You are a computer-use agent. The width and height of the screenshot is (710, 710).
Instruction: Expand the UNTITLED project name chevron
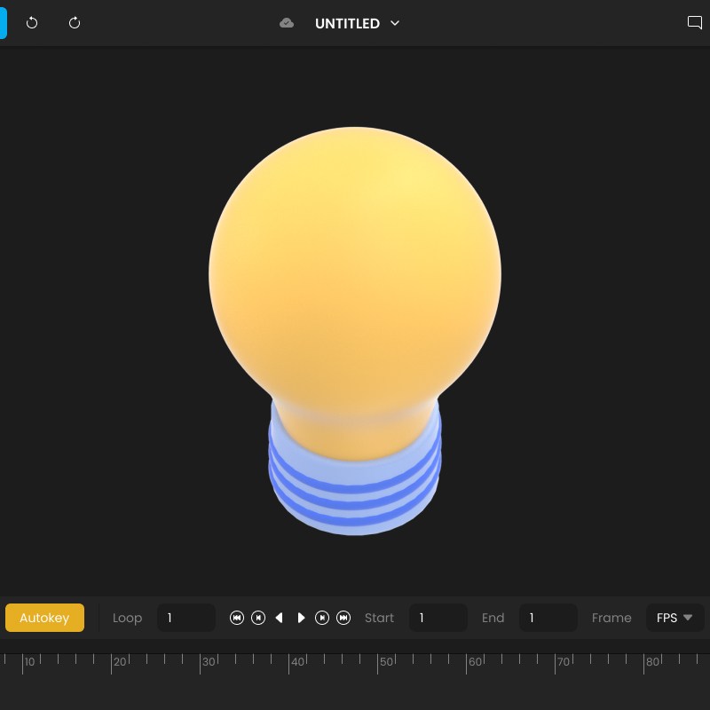point(395,23)
